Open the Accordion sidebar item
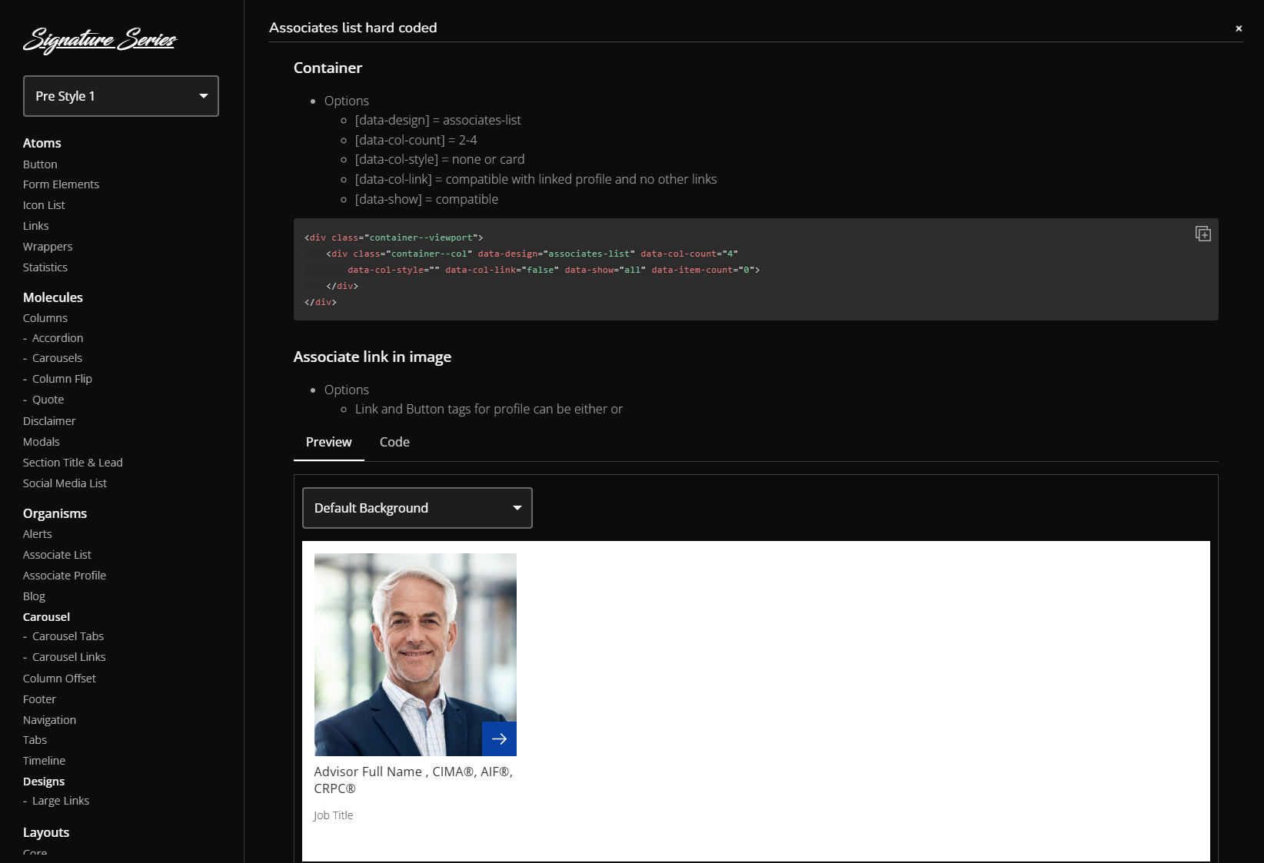1264x863 pixels. pyautogui.click(x=58, y=338)
